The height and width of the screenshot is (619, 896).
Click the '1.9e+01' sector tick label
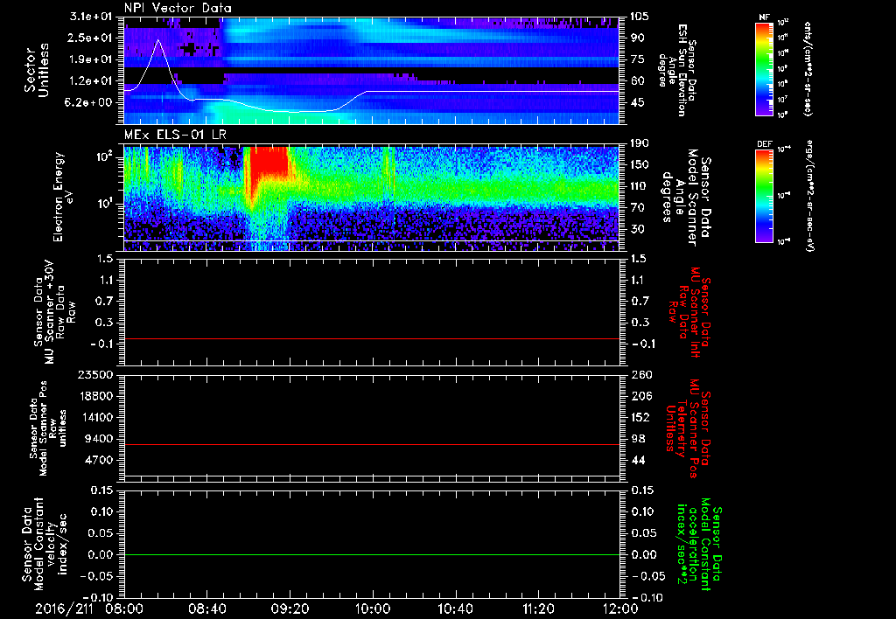coord(91,59)
